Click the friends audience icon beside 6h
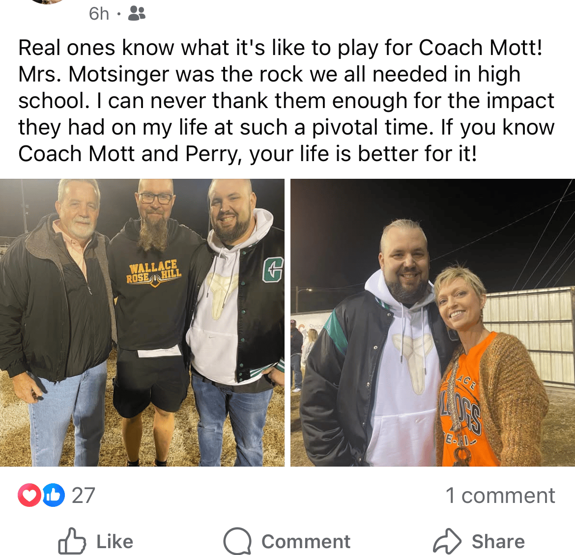The height and width of the screenshot is (555, 575). 137,14
